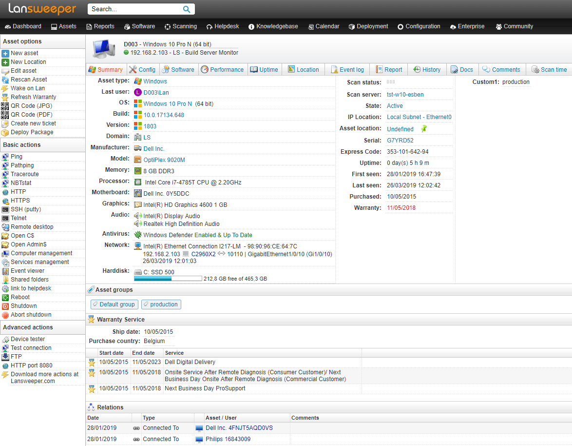Open the tst-w10-esben scan server link
This screenshot has height=446, width=572.
(x=405, y=95)
